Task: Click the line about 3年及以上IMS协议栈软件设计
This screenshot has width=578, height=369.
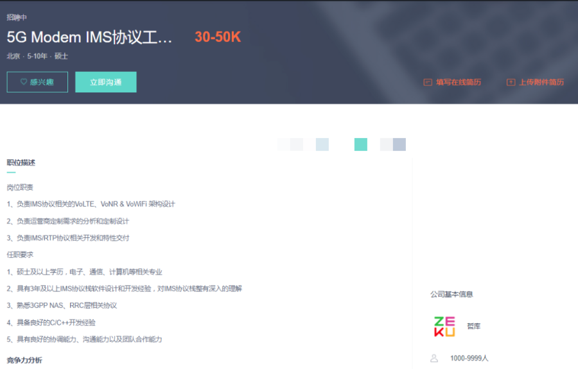Action: [x=124, y=288]
